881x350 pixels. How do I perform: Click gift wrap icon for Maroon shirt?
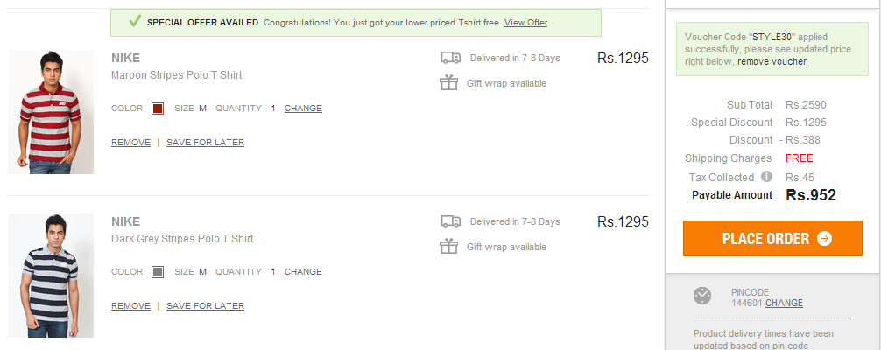click(x=449, y=83)
